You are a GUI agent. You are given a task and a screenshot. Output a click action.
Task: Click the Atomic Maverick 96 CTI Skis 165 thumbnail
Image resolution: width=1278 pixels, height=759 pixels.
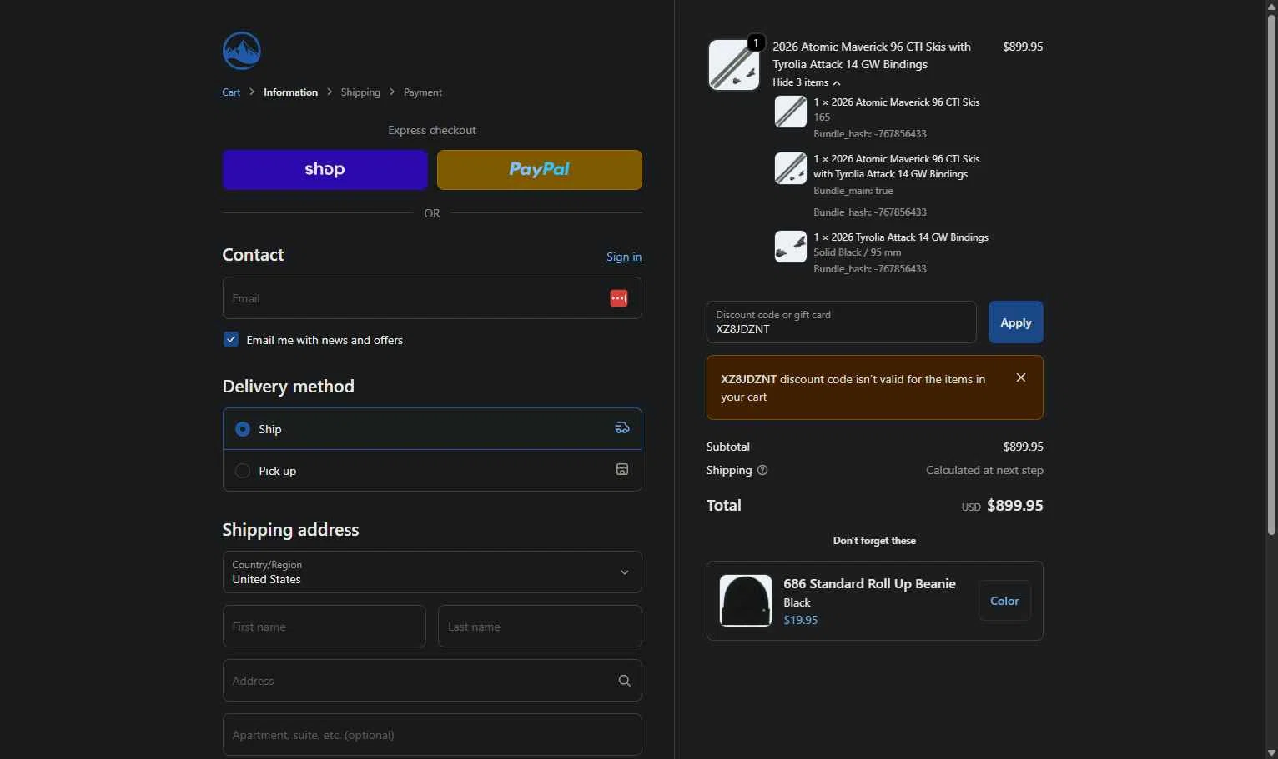[791, 112]
